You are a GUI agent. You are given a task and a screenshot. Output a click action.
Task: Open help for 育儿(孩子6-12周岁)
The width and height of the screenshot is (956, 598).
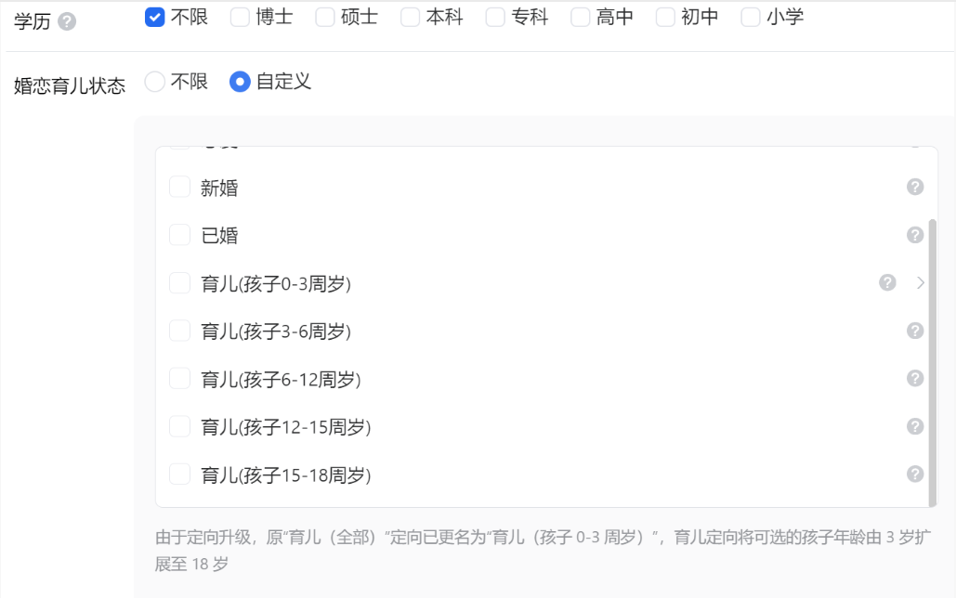click(x=914, y=378)
